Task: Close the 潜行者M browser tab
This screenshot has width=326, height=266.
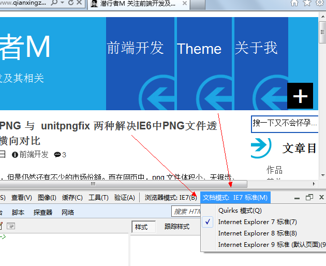Action: click(x=184, y=3)
